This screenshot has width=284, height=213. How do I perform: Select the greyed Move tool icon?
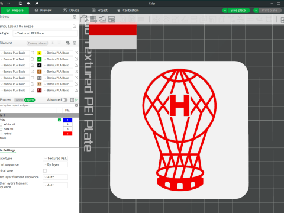(x=157, y=20)
